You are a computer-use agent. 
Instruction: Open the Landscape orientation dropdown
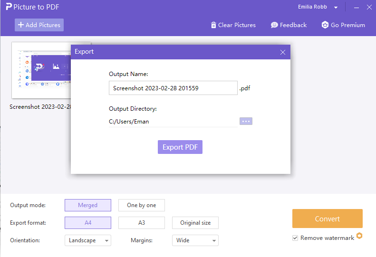click(88, 240)
